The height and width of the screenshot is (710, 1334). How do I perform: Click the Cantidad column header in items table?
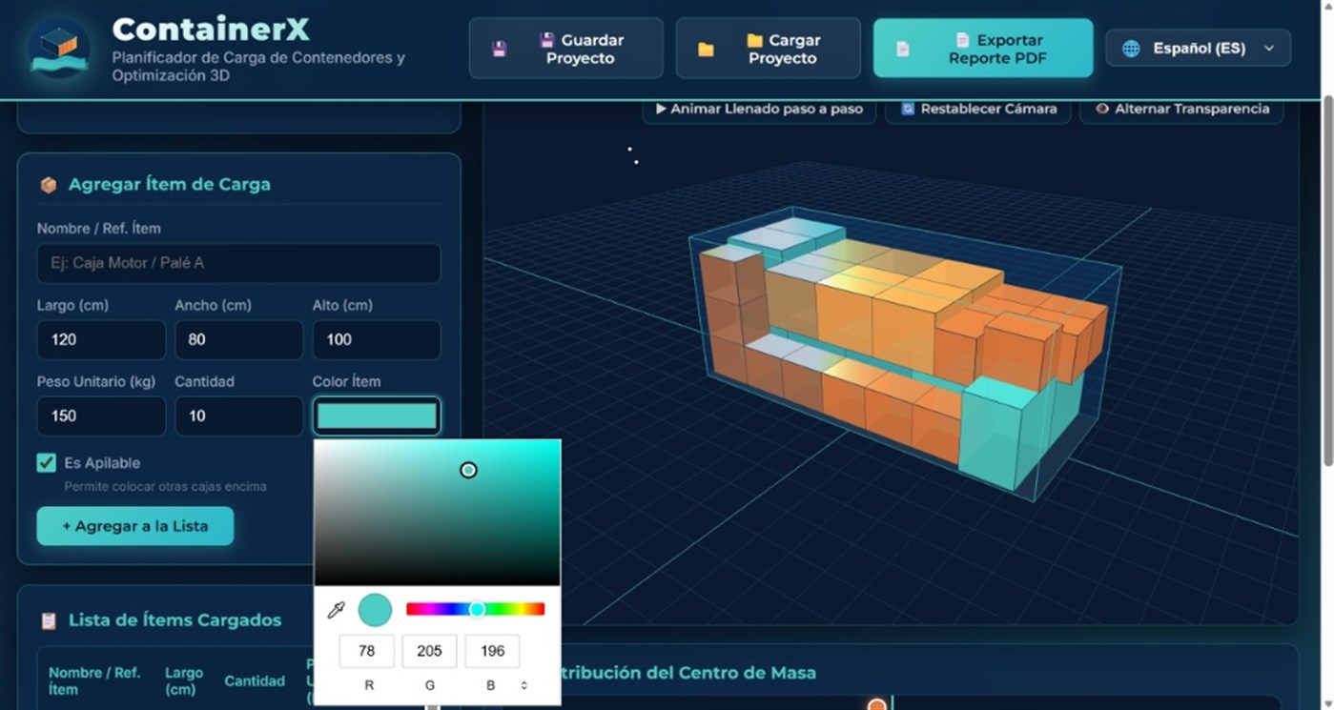[255, 680]
